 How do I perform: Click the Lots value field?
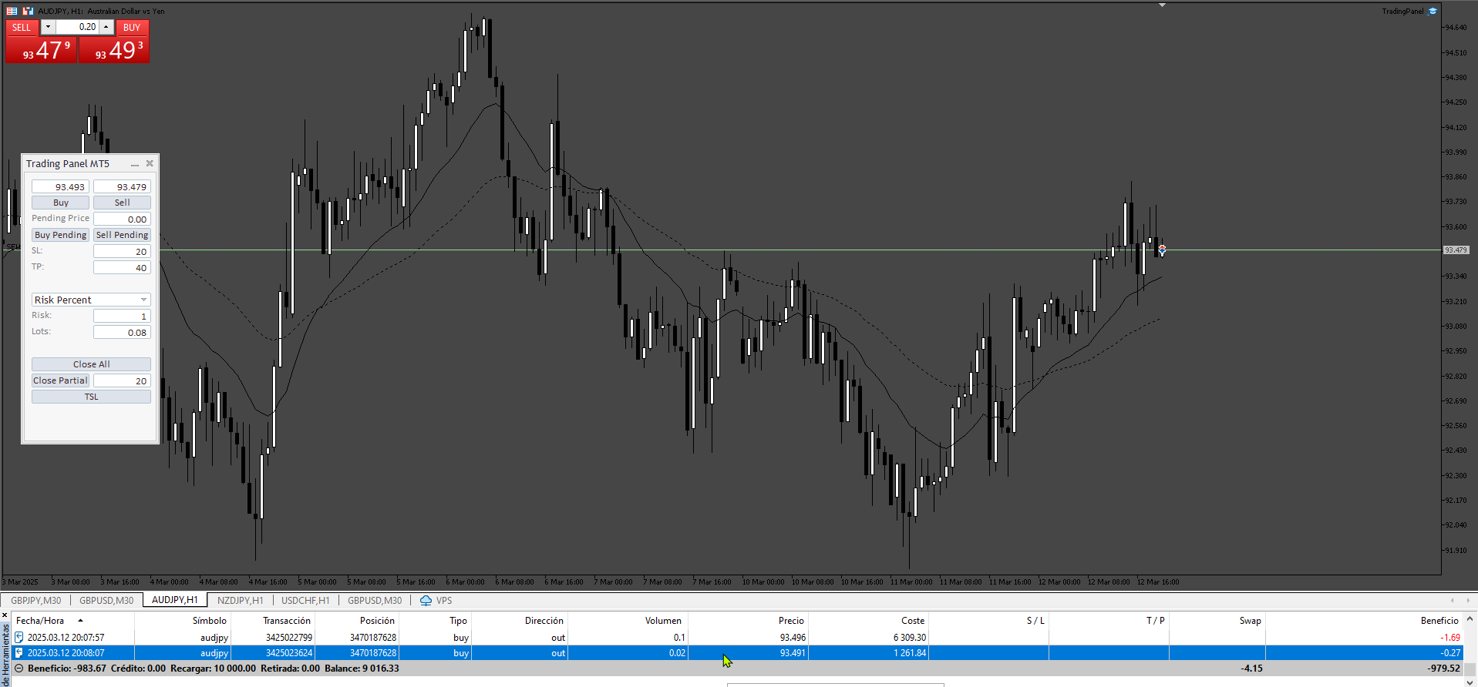(122, 332)
